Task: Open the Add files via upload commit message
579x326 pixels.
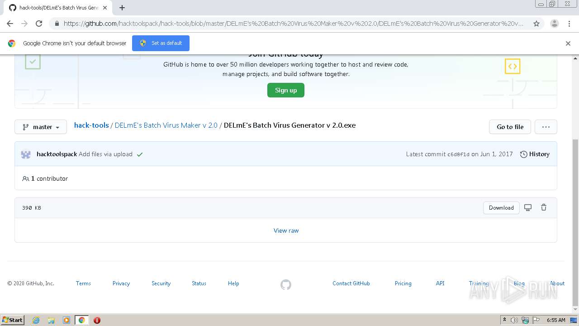Action: [105, 154]
